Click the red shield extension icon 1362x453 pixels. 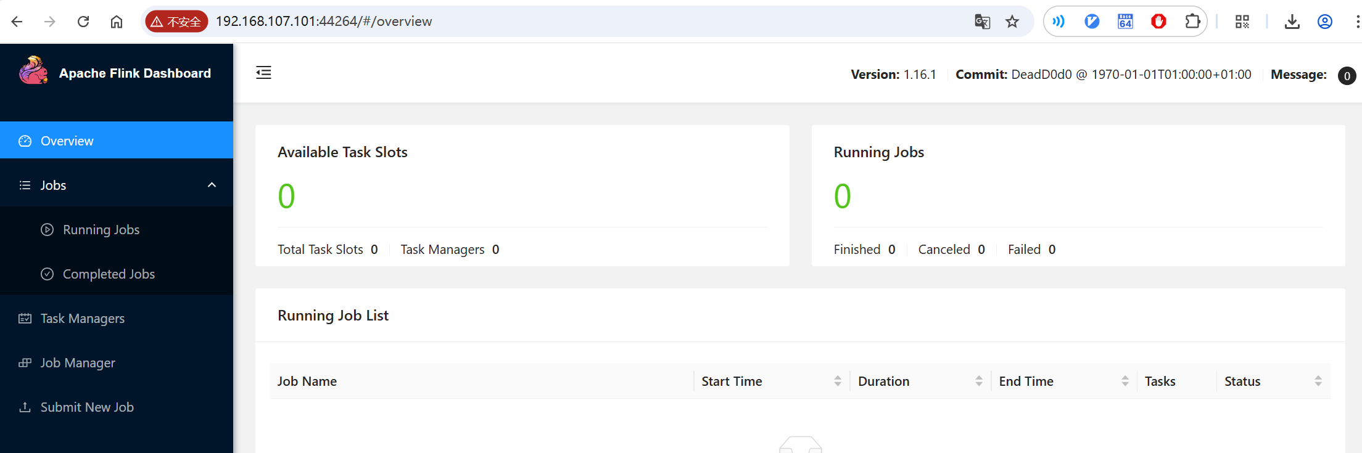coord(1158,22)
